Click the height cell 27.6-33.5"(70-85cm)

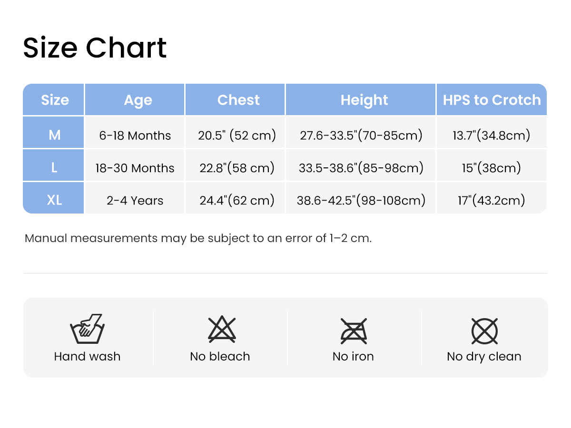tap(361, 132)
